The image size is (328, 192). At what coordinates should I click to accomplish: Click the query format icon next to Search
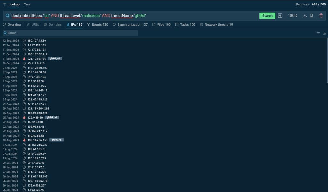[x=280, y=16]
